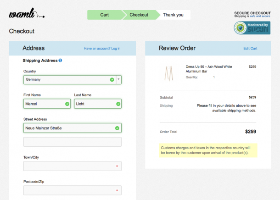Click the Dress Up 90 product thumbnail
This screenshot has height=200, width=280.
pos(169,73)
